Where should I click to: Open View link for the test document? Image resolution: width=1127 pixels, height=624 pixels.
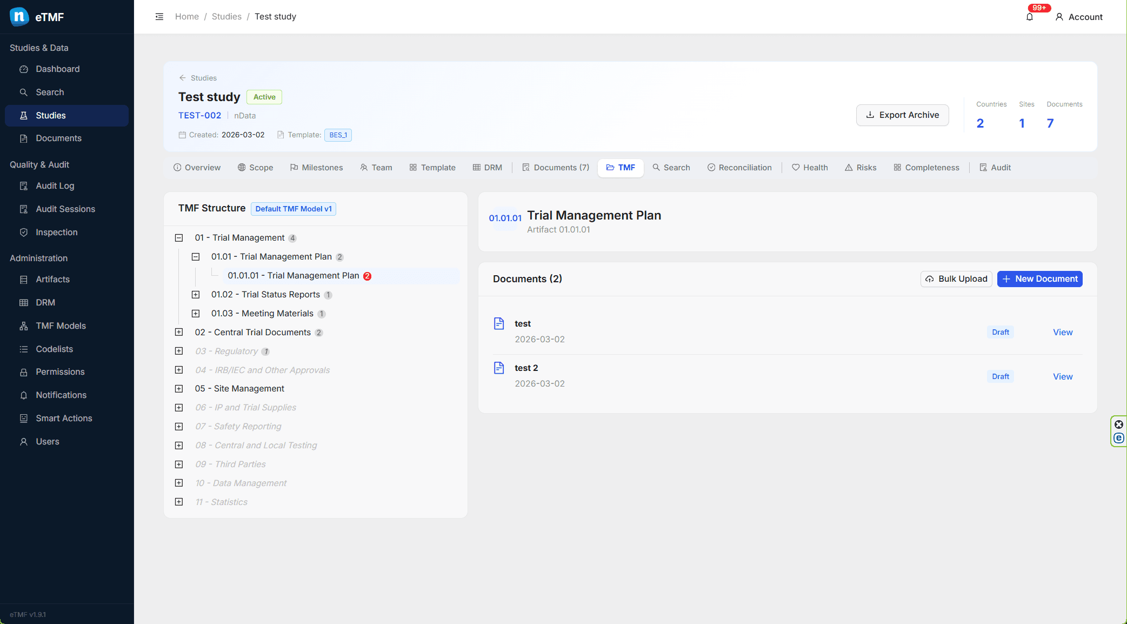tap(1063, 332)
